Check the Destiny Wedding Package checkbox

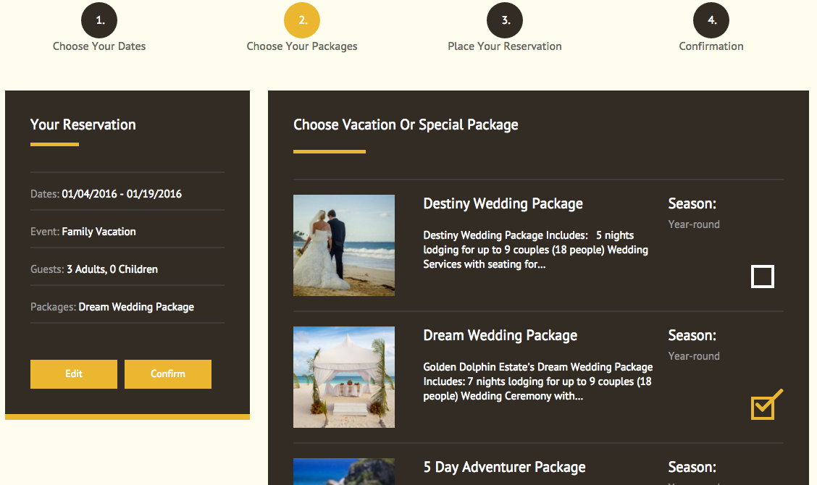click(x=763, y=277)
